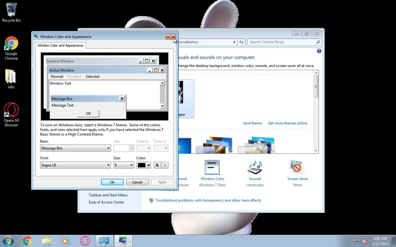
Task: Open File Explorer from the taskbar
Action: coord(47,241)
